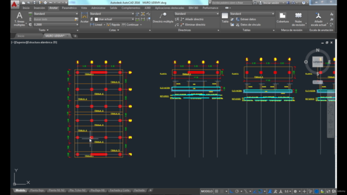This screenshot has width=347, height=195.
Task: Toggle the grid display in status bar
Action: tap(217, 191)
